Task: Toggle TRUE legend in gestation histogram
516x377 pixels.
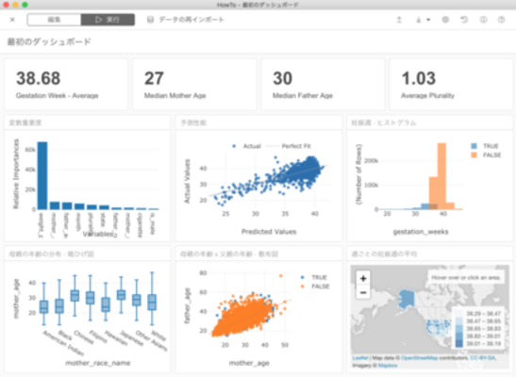Action: click(x=485, y=146)
